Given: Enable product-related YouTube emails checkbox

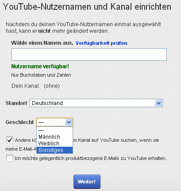Looking at the screenshot, I should [10, 158].
